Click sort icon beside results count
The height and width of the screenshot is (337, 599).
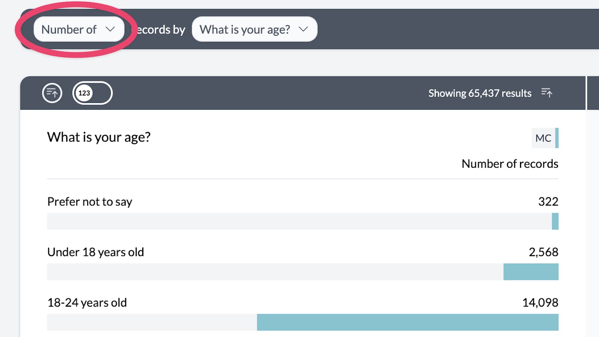pyautogui.click(x=547, y=93)
